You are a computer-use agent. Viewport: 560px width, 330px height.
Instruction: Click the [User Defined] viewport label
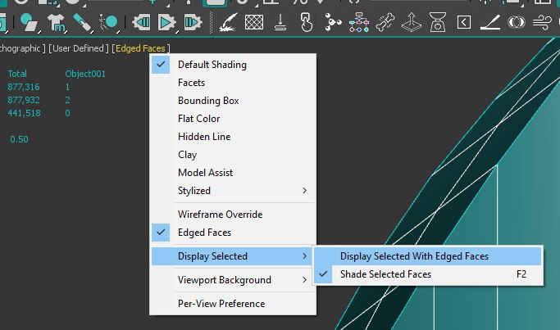[79, 48]
